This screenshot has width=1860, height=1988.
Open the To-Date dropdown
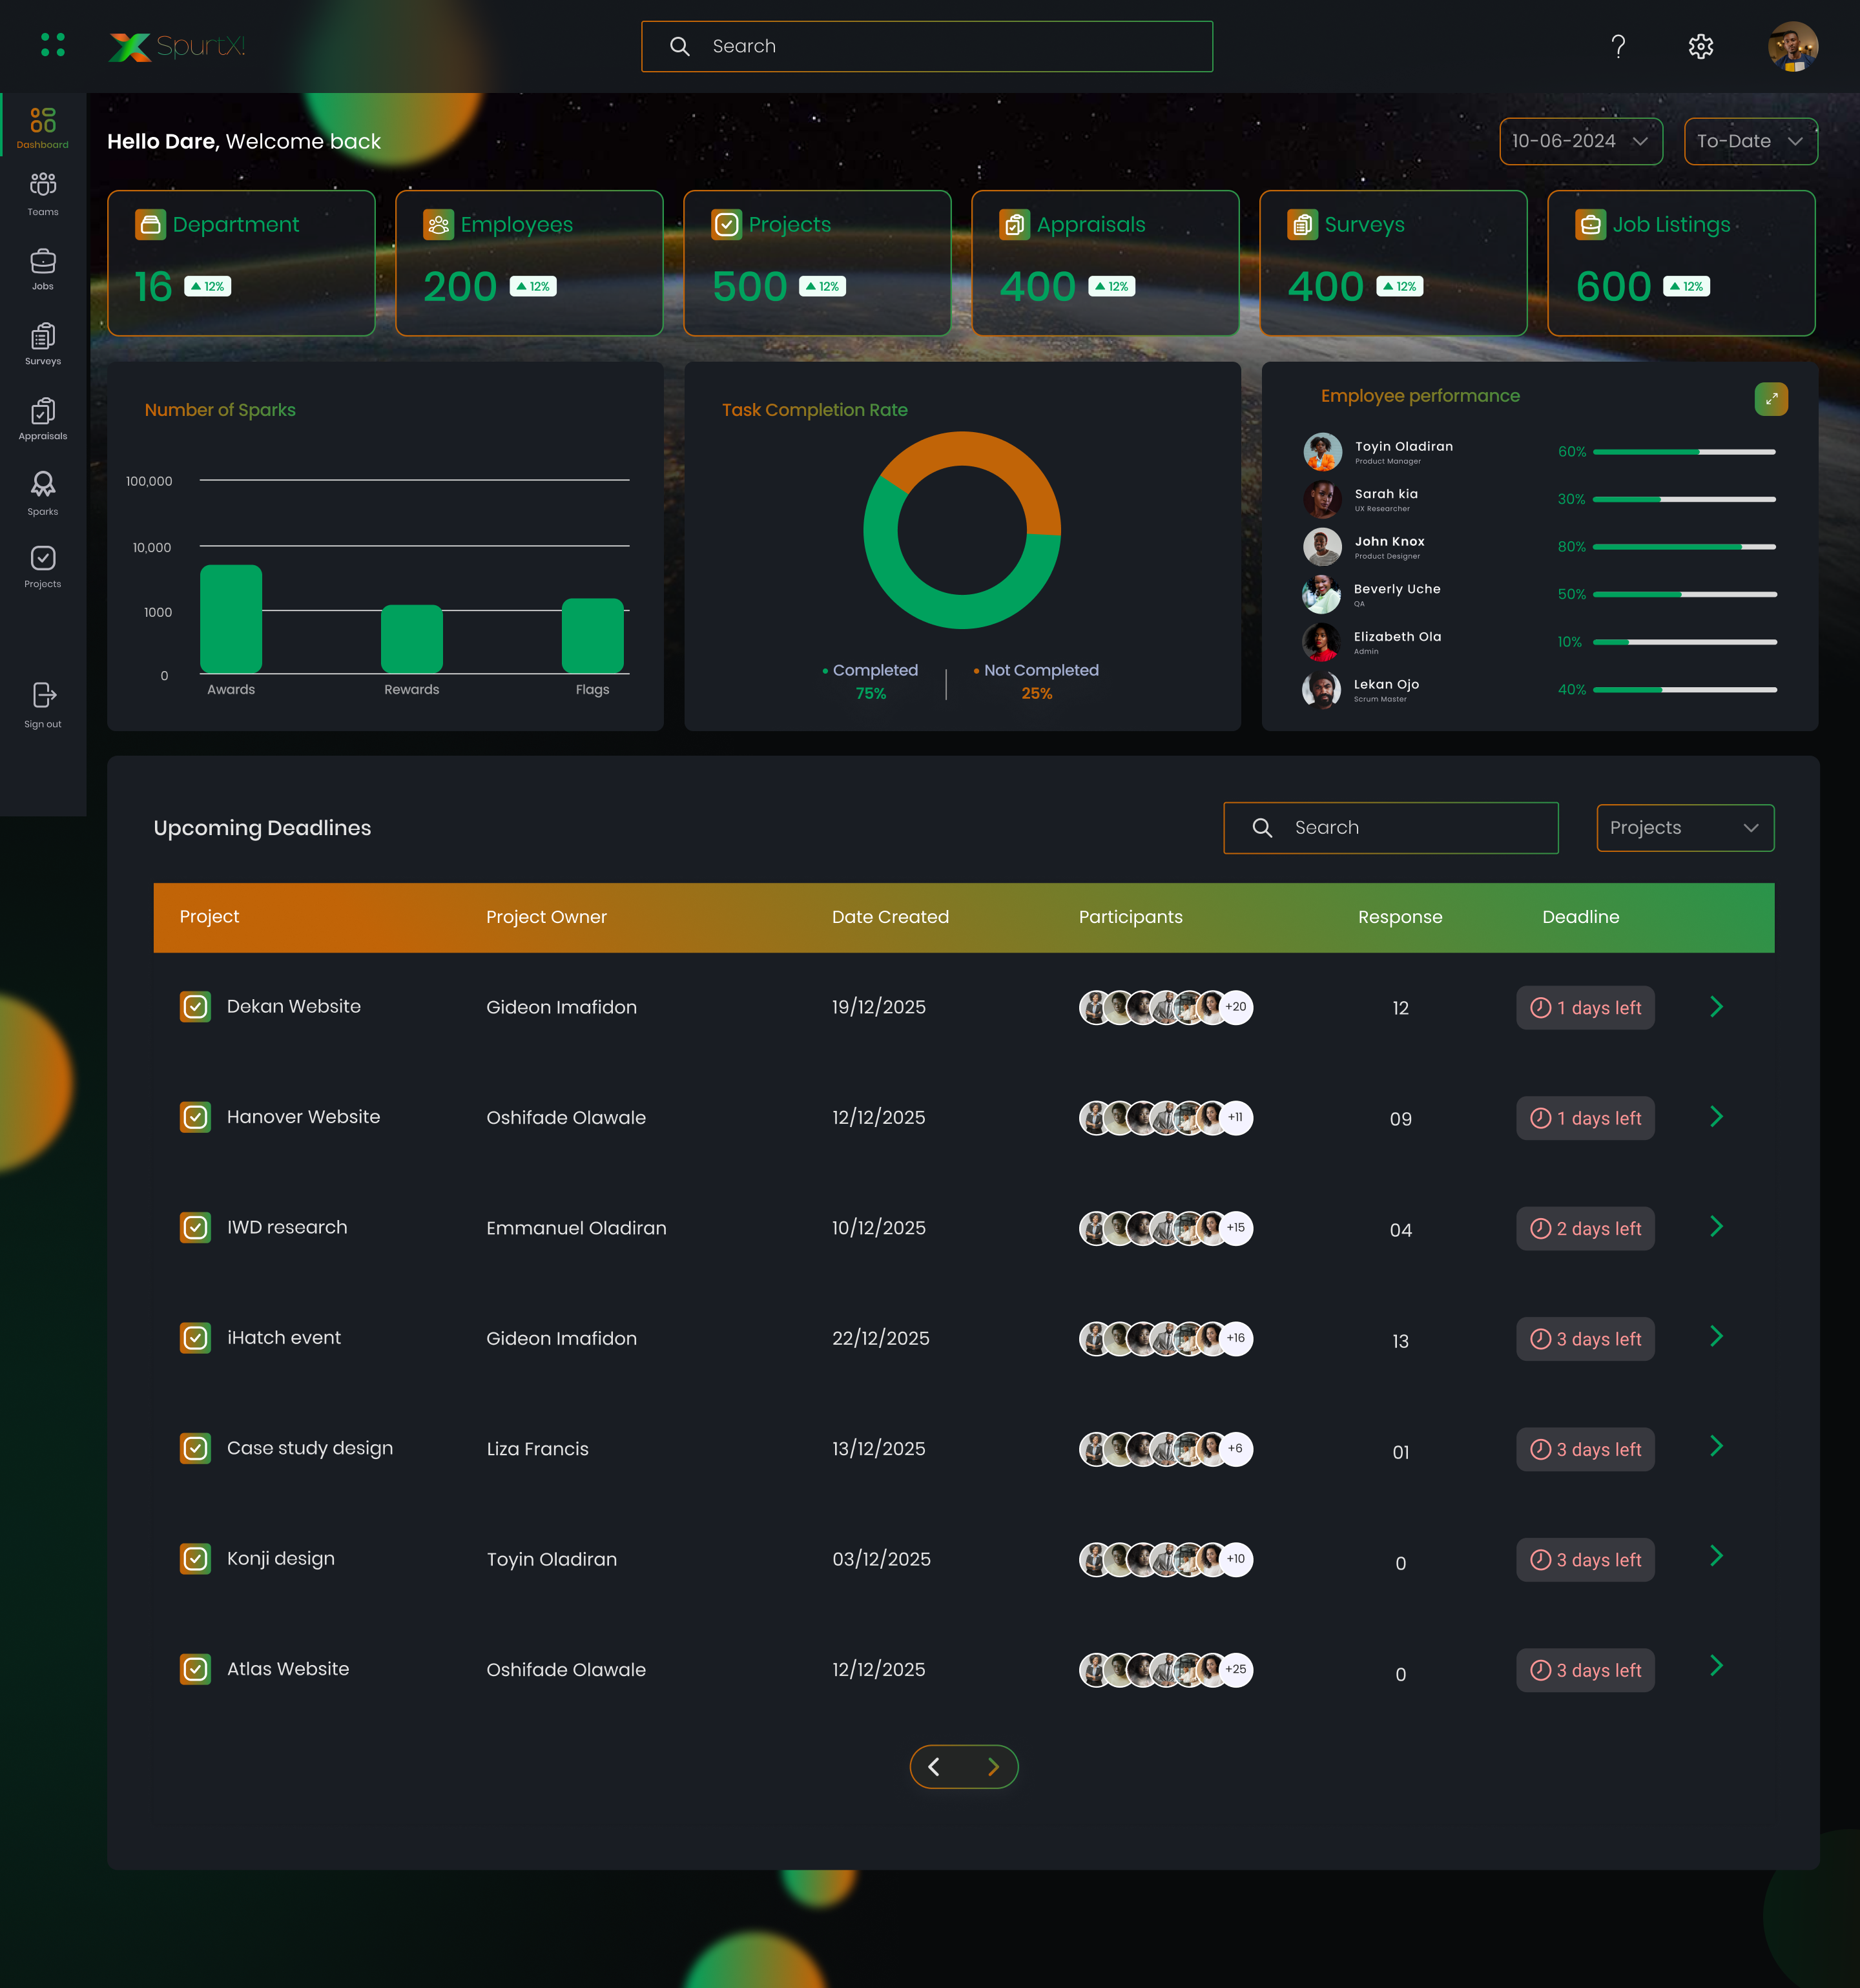(1750, 141)
